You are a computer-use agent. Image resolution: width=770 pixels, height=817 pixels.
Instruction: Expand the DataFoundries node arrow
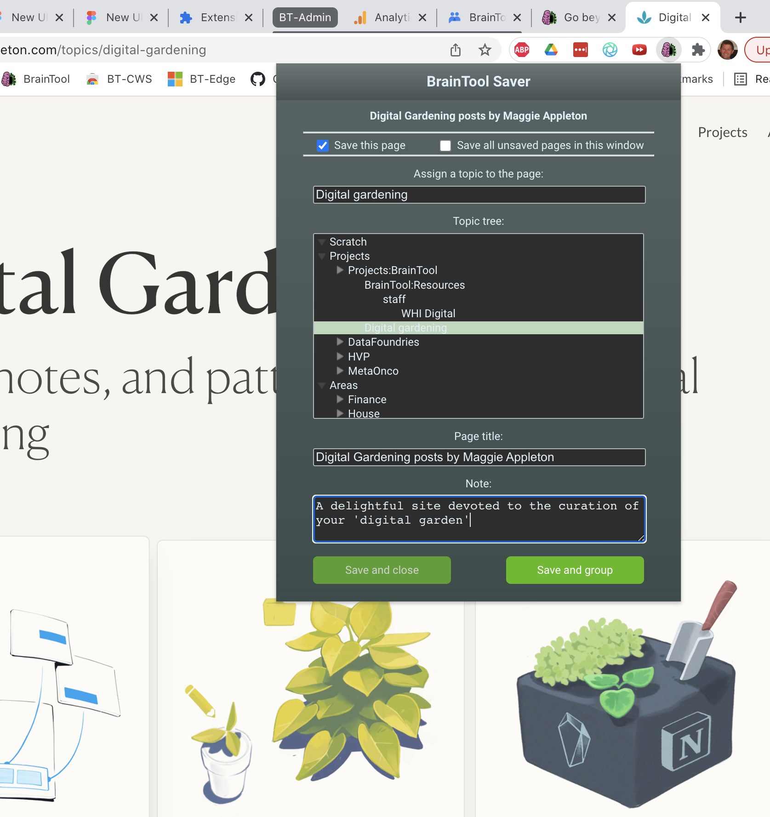[340, 342]
